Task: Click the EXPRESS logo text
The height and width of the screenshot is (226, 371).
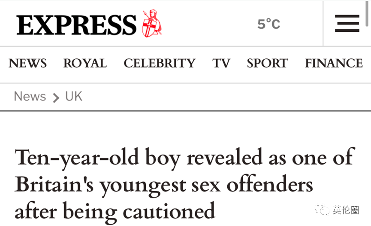Action: pos(77,24)
